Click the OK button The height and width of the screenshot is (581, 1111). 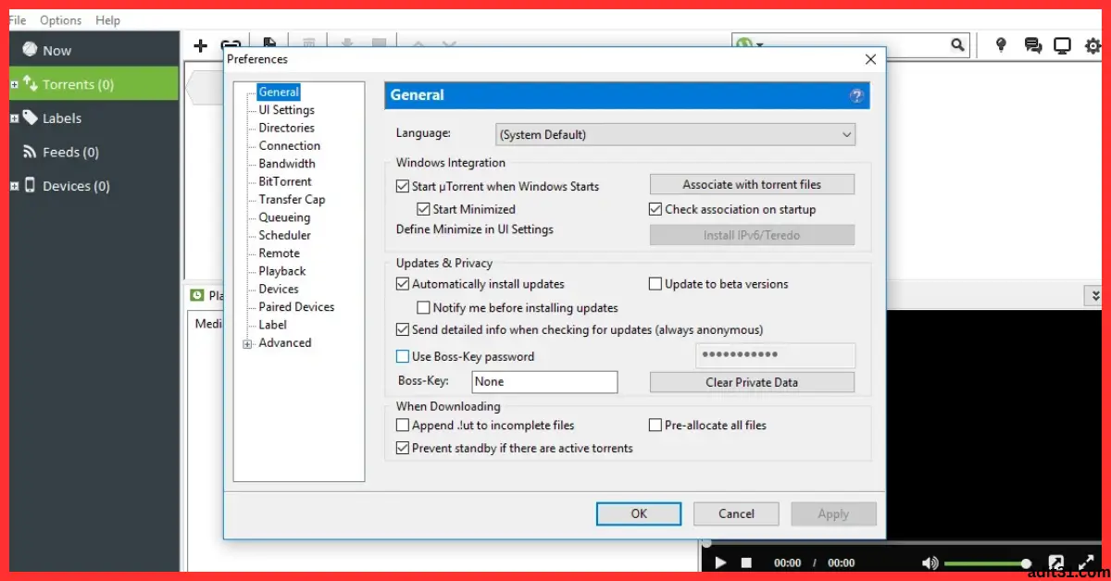pyautogui.click(x=639, y=513)
